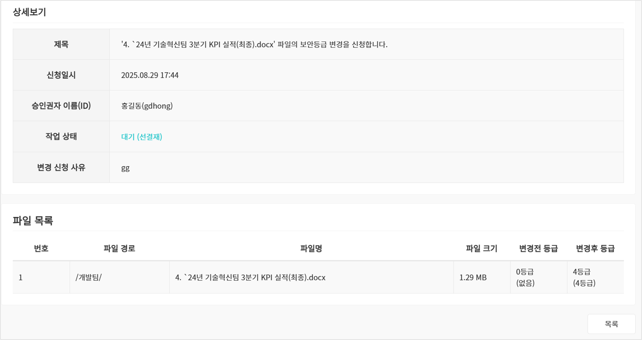Click the 1.29 MB file size cell

tap(473, 278)
